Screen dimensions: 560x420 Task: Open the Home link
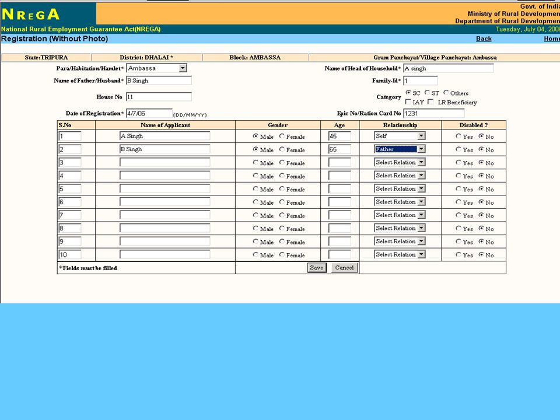552,39
